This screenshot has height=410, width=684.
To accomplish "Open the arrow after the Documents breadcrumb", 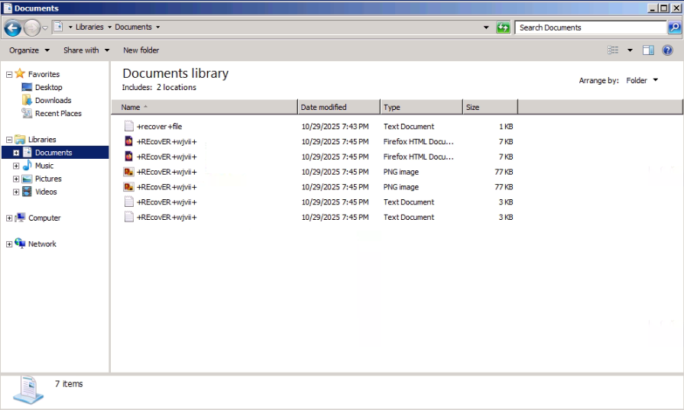I will 158,27.
